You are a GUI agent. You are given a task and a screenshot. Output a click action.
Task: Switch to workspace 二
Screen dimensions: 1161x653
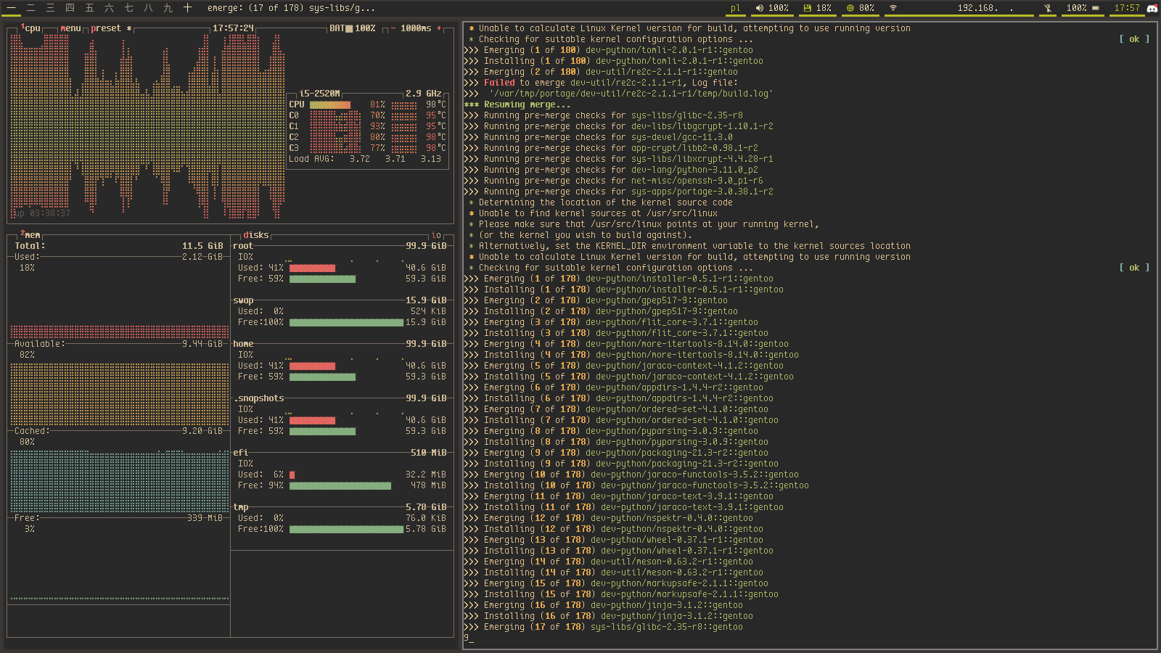[x=30, y=8]
